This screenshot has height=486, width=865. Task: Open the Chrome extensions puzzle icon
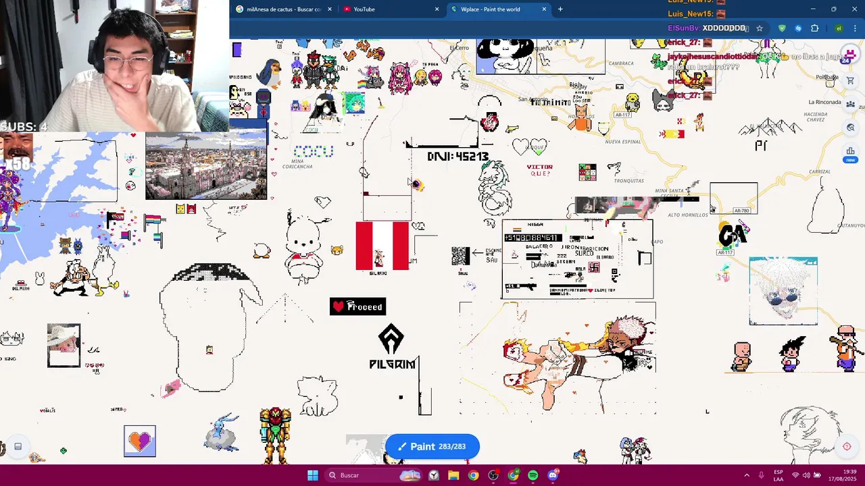814,28
